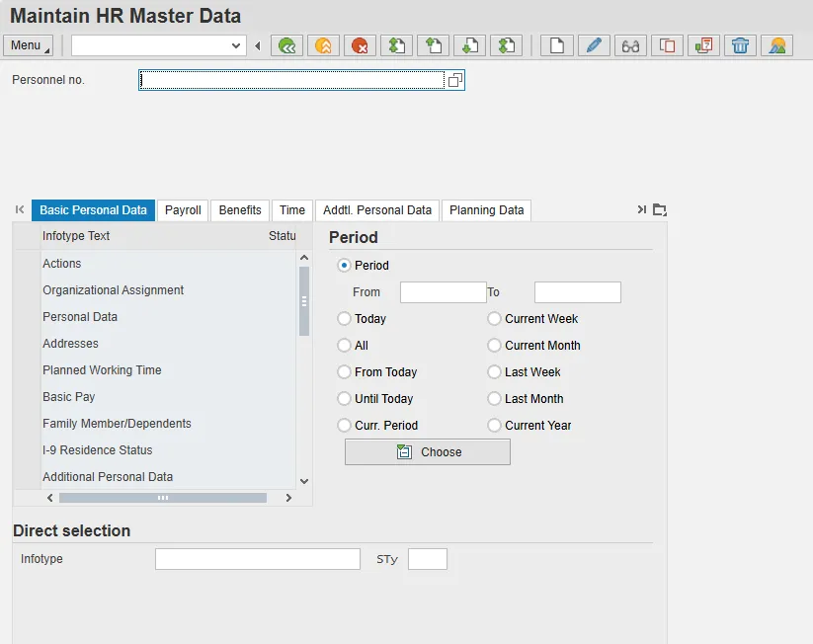
Task: Click the trash can Delete icon
Action: pyautogui.click(x=740, y=45)
